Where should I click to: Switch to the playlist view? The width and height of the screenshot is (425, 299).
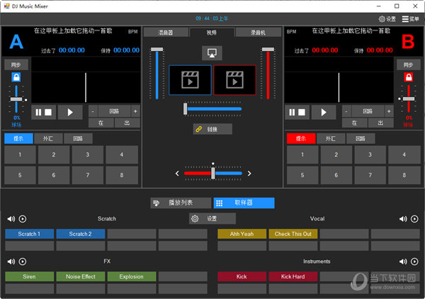[181, 203]
